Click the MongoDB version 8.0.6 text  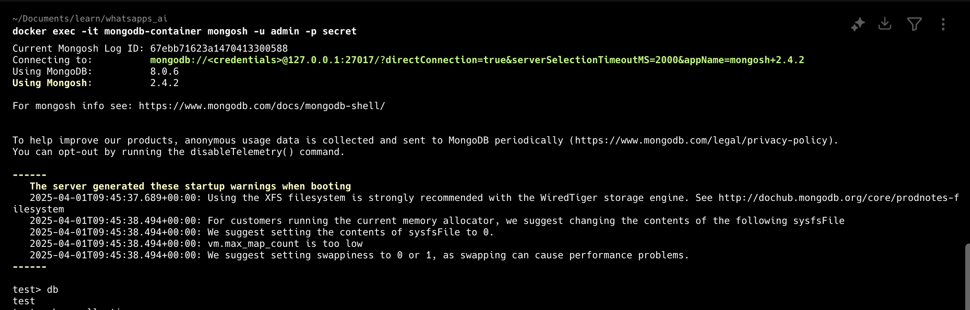click(164, 71)
